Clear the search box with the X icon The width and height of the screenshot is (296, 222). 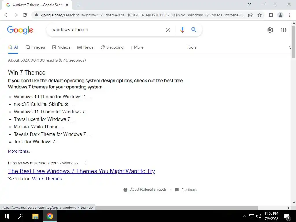[x=168, y=30]
